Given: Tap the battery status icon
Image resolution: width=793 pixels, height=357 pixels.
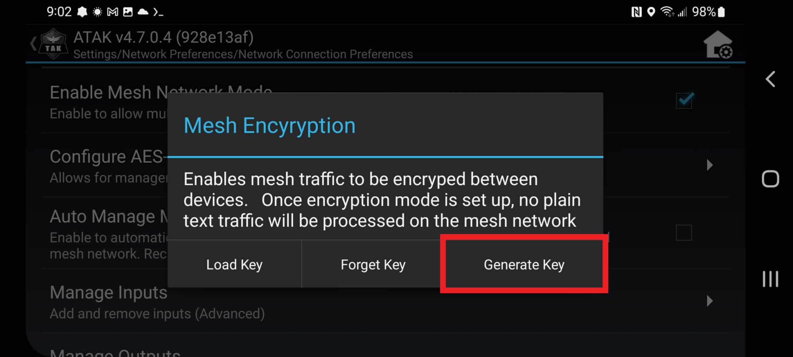Looking at the screenshot, I should click(x=721, y=12).
